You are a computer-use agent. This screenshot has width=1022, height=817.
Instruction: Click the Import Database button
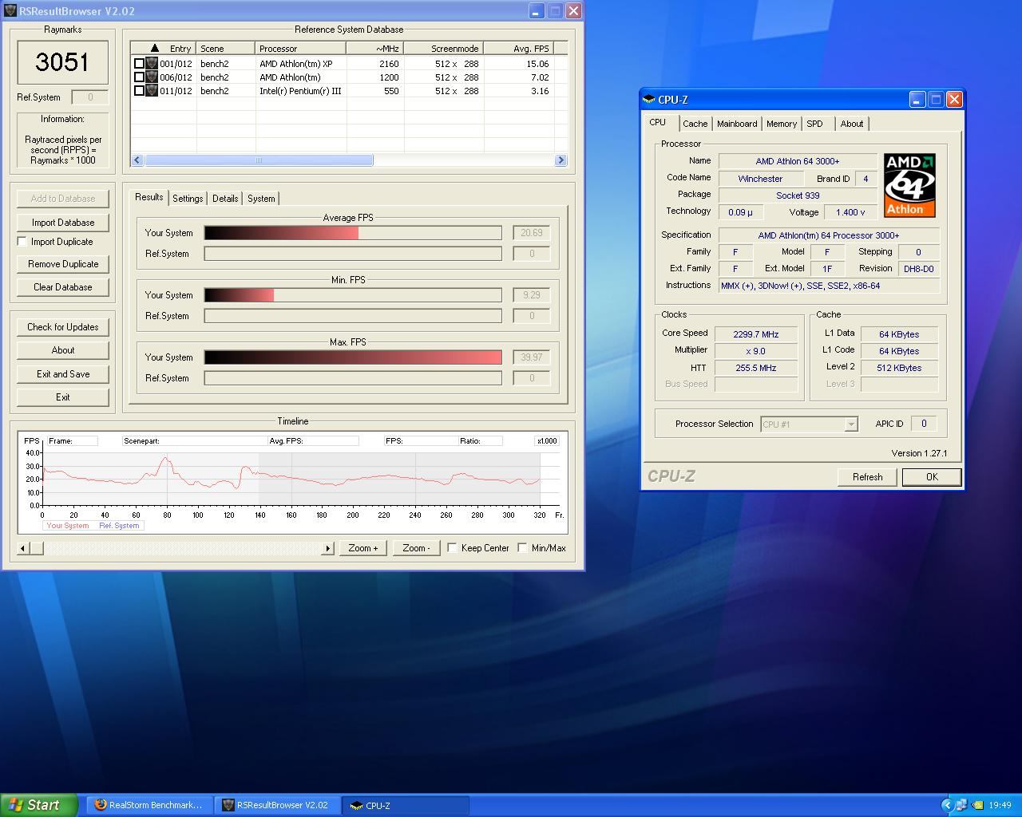coord(63,223)
